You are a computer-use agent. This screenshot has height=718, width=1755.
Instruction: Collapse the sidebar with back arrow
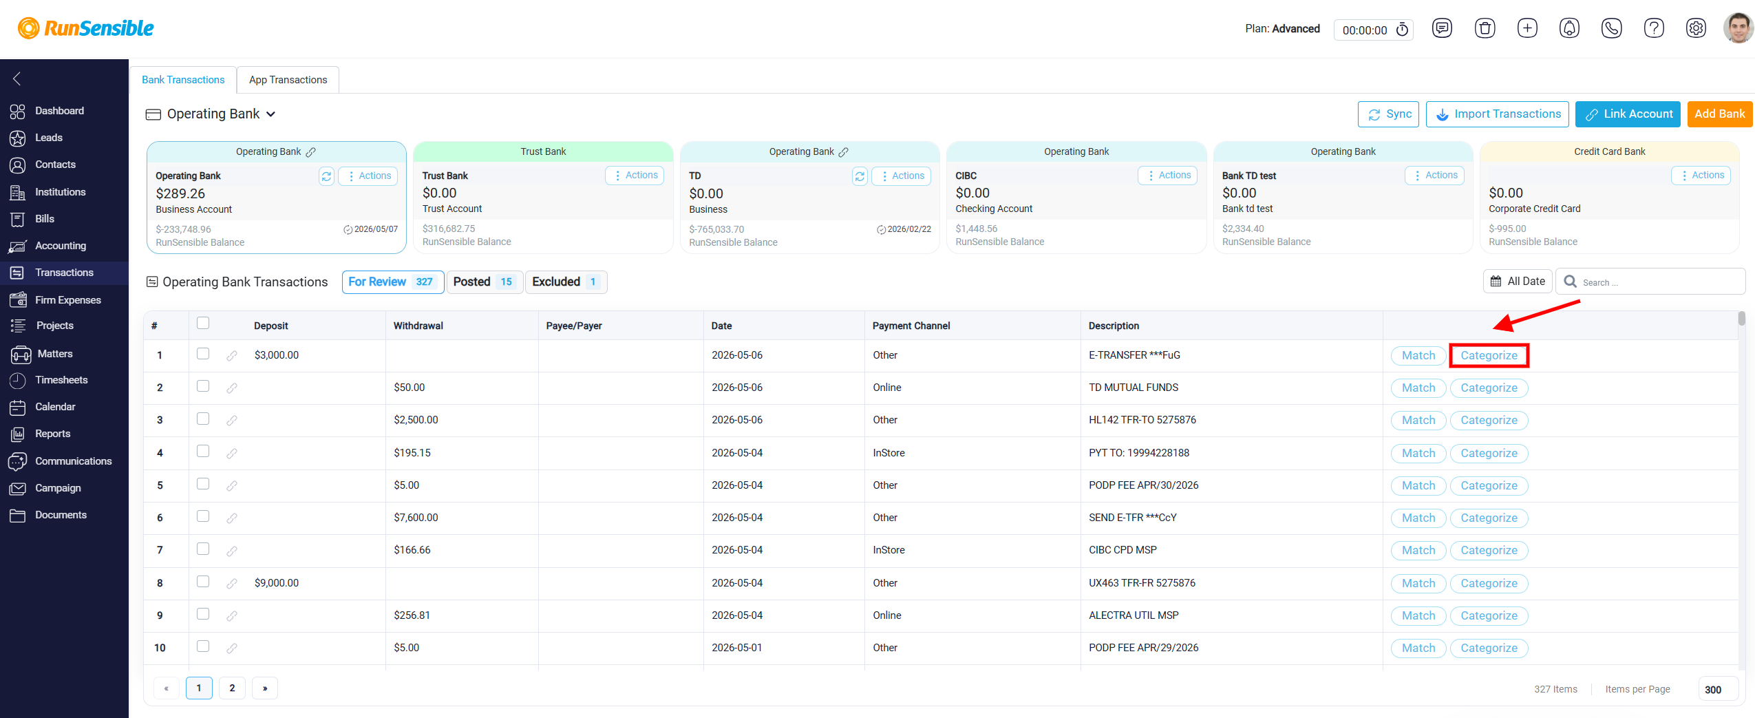[x=17, y=78]
